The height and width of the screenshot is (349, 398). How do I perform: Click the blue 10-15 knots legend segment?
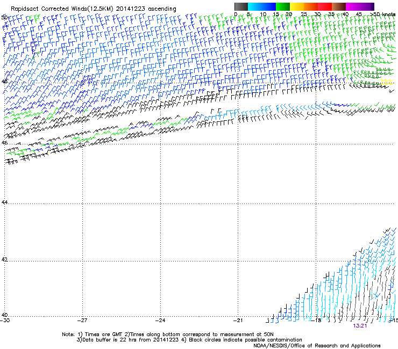tap(269, 6)
